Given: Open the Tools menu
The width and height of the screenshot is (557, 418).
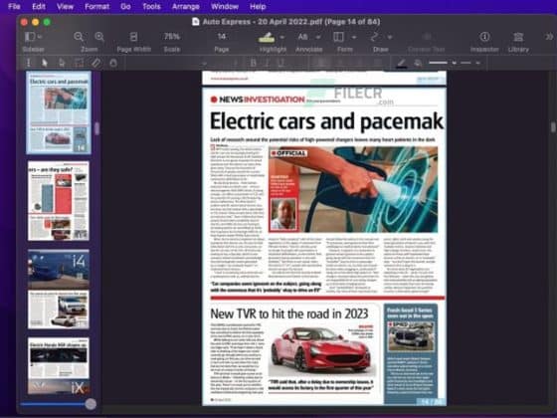Looking at the screenshot, I should tap(151, 6).
